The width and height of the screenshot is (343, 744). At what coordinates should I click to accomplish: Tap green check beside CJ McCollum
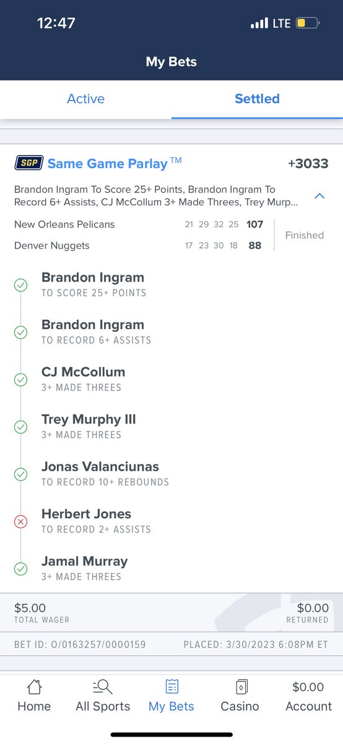[20, 379]
